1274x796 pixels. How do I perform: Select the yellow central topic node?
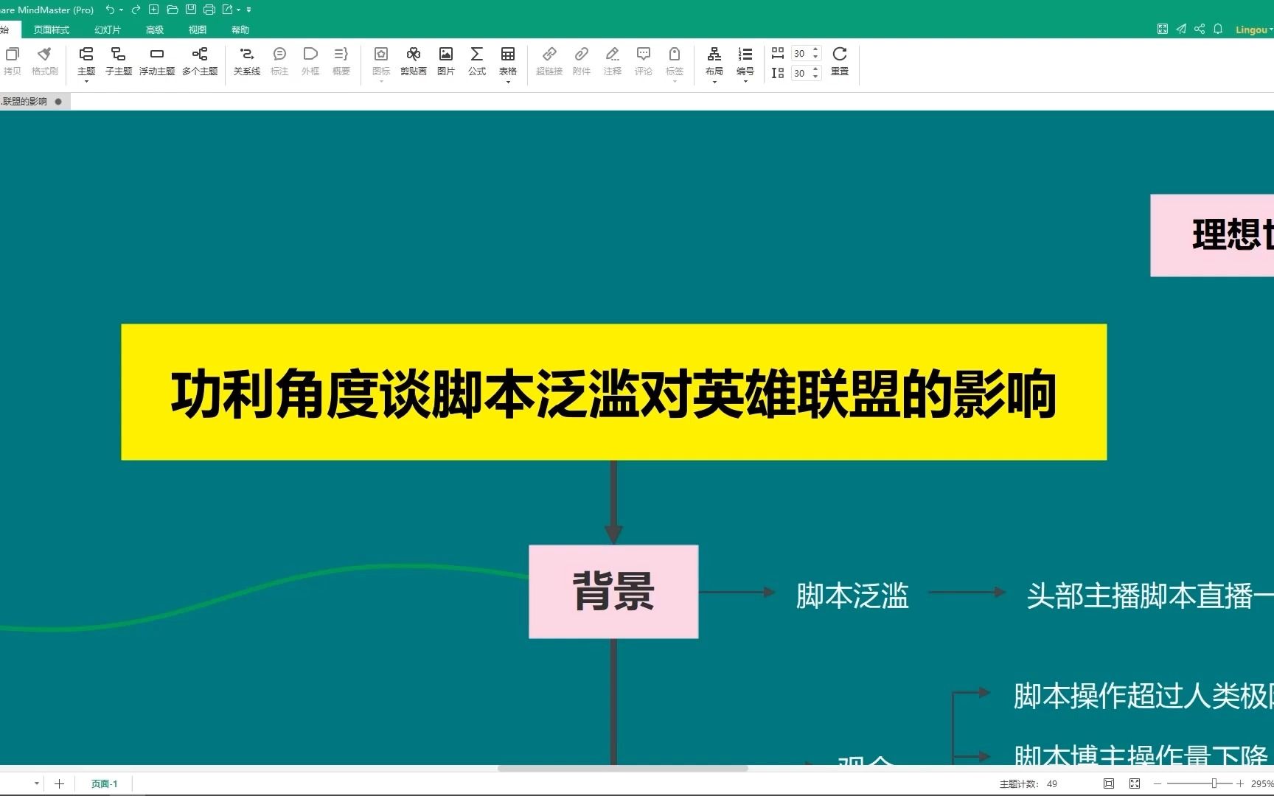(x=613, y=392)
